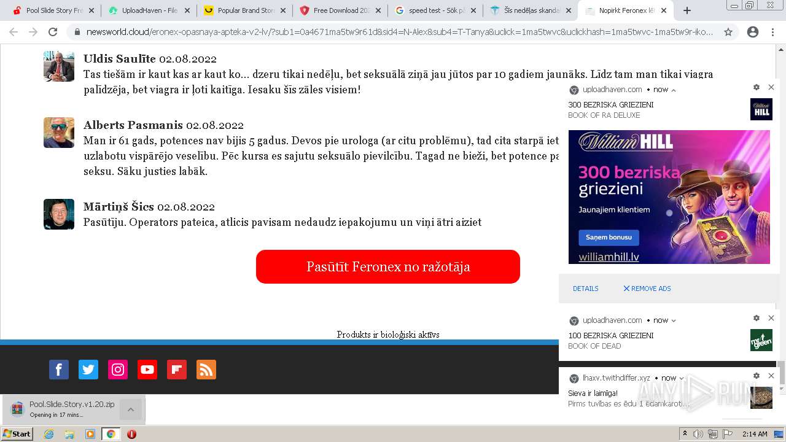Viewport: 786px width, 442px height.
Task: Click the address bar URL
Action: (399, 32)
